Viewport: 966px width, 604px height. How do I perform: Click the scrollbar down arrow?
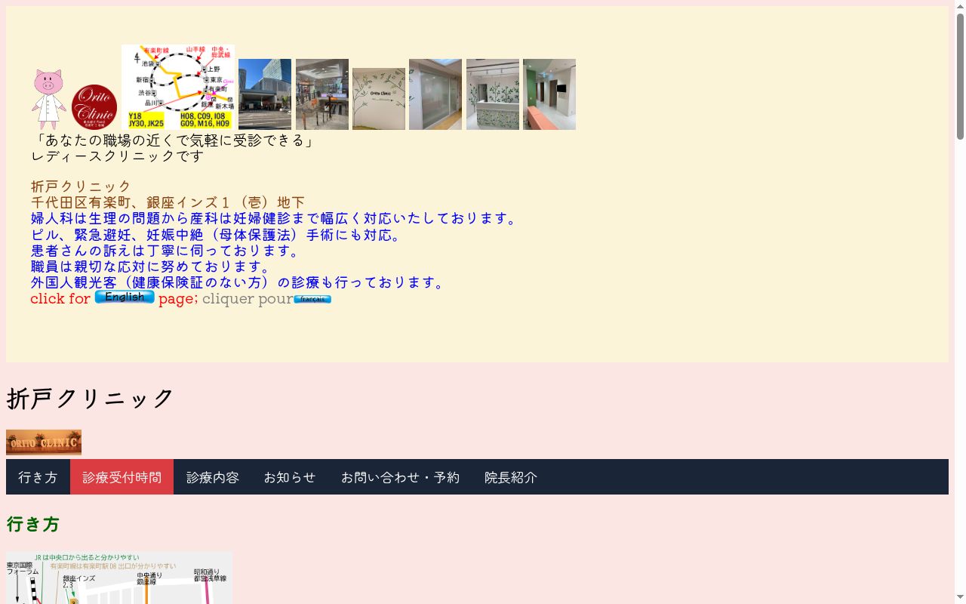960,598
